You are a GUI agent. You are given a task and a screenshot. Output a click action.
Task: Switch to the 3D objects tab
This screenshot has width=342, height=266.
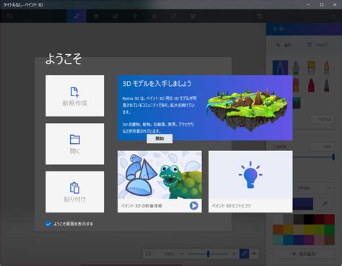(96, 16)
